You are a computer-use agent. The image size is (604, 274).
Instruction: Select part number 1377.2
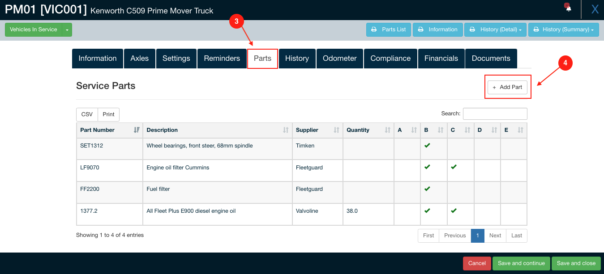click(x=89, y=211)
